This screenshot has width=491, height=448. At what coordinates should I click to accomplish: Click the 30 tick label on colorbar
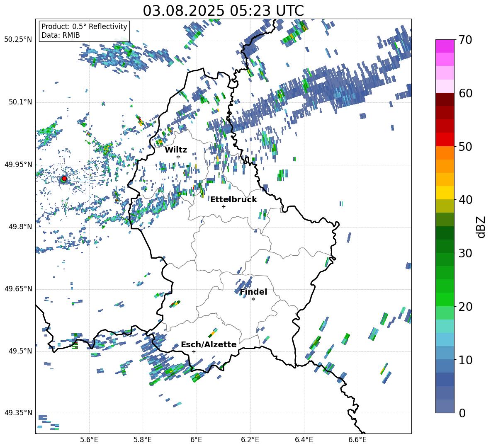tap(465, 253)
